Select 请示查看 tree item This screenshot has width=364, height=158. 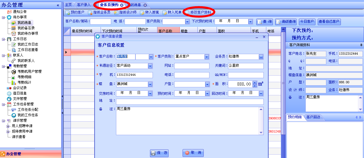[19, 137]
